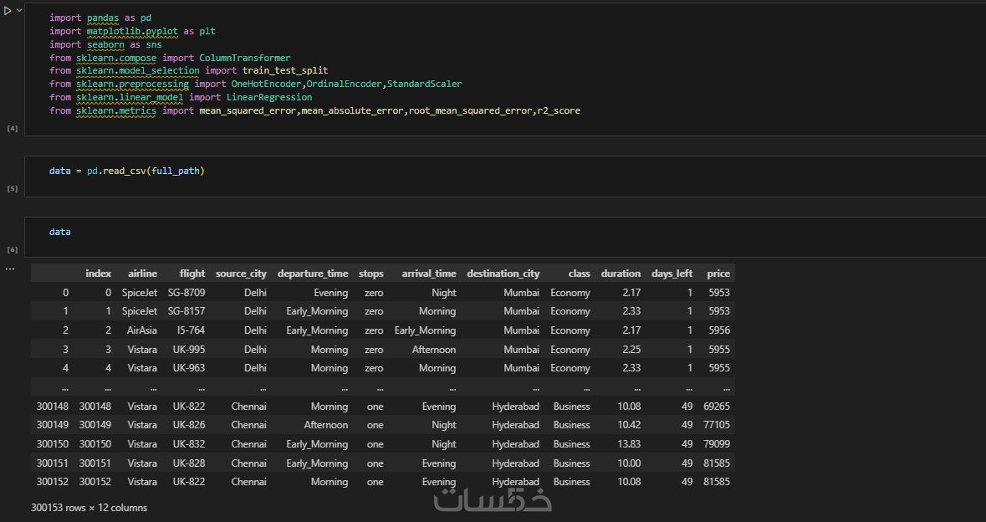
Task: Click price cell '79099'
Action: 717,444
